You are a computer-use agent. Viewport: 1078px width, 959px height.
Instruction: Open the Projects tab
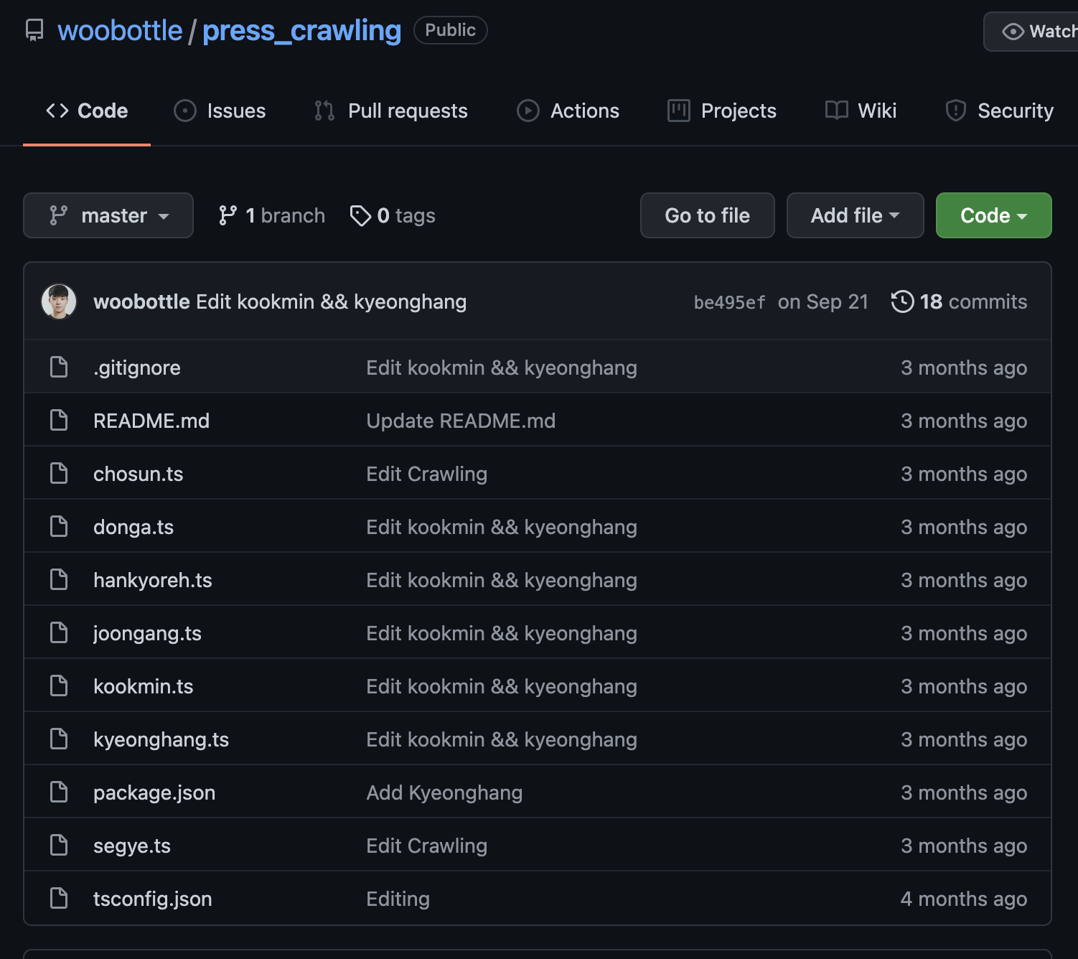[721, 111]
